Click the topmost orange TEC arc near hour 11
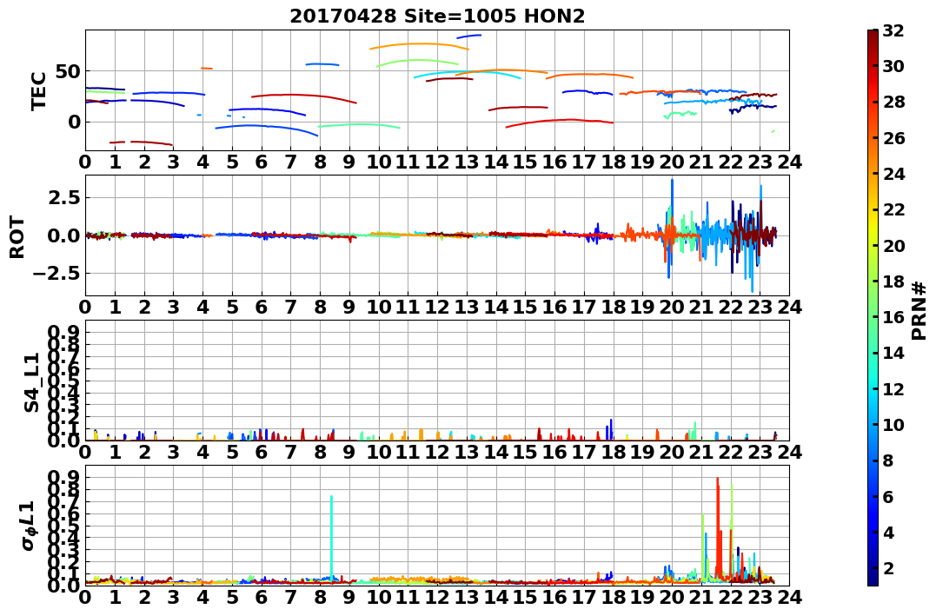Viewport: 936px width, 616px height. click(419, 44)
